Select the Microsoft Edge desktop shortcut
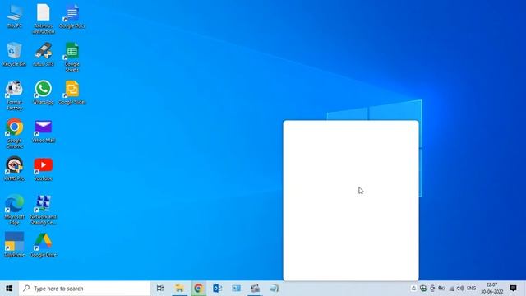The image size is (526, 296). tap(14, 210)
